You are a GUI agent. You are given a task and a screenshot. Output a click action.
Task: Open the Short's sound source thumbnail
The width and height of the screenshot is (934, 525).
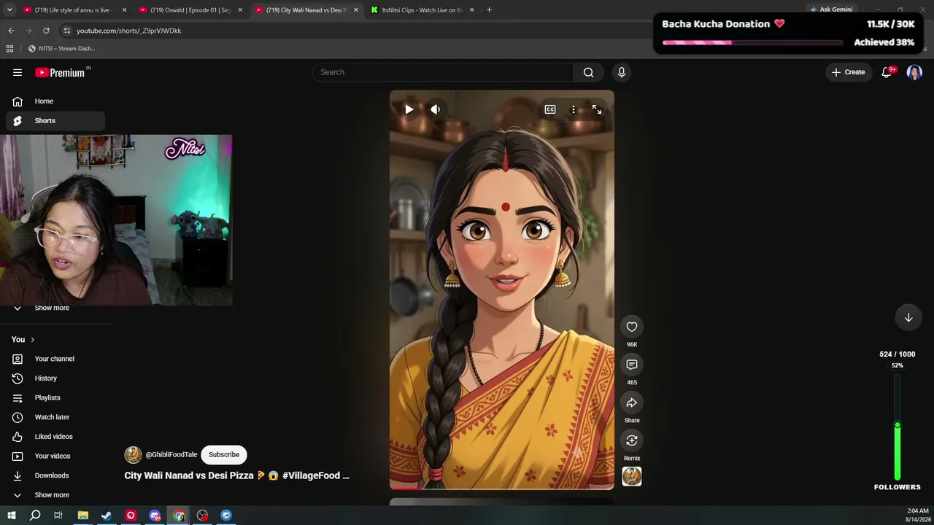click(x=632, y=476)
